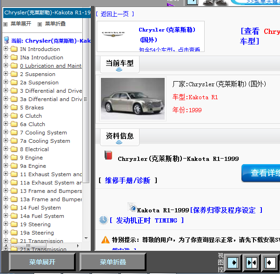280x274 pixels.
Task: Click the tree vertical scrollbar thumb
Action: click(86, 99)
